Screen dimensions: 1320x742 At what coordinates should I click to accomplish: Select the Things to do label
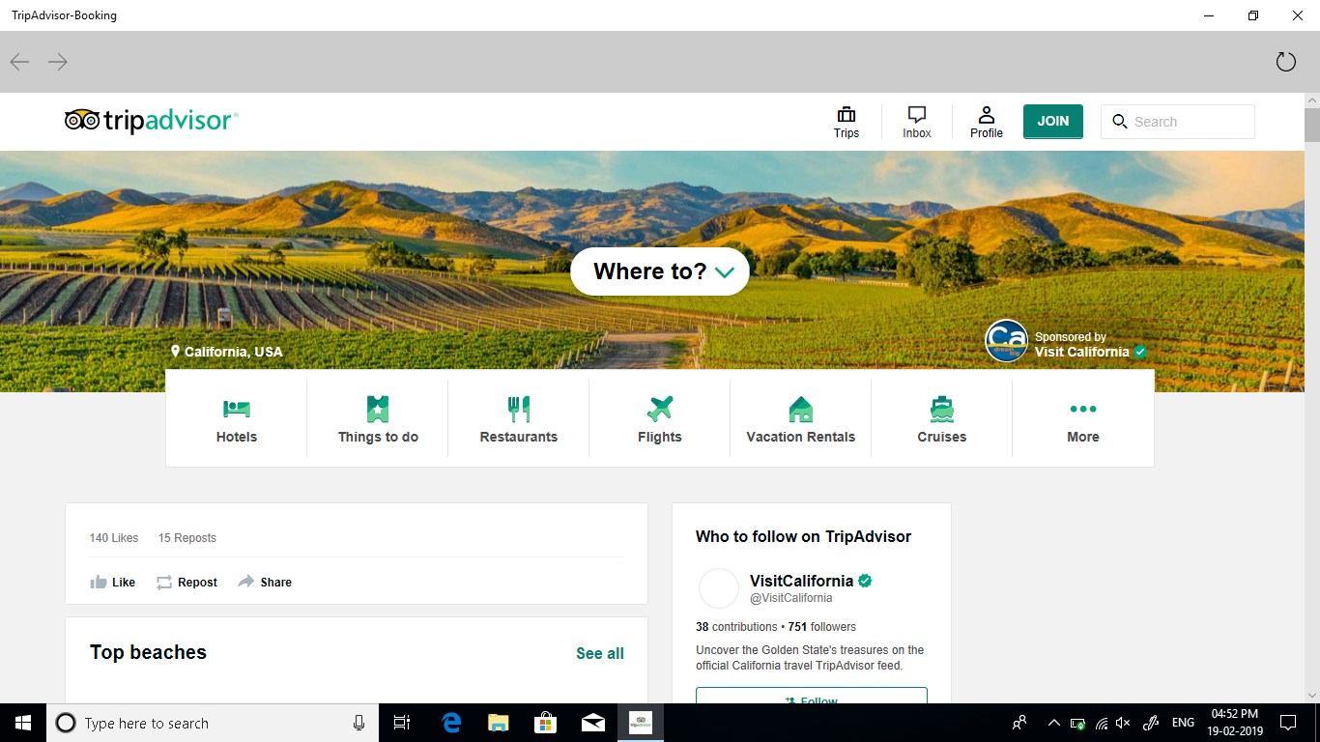(x=378, y=437)
